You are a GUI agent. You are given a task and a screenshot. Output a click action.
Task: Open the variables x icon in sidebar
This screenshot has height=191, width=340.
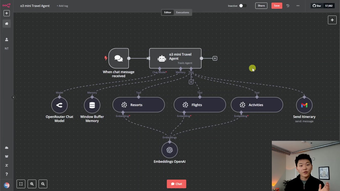(7, 165)
